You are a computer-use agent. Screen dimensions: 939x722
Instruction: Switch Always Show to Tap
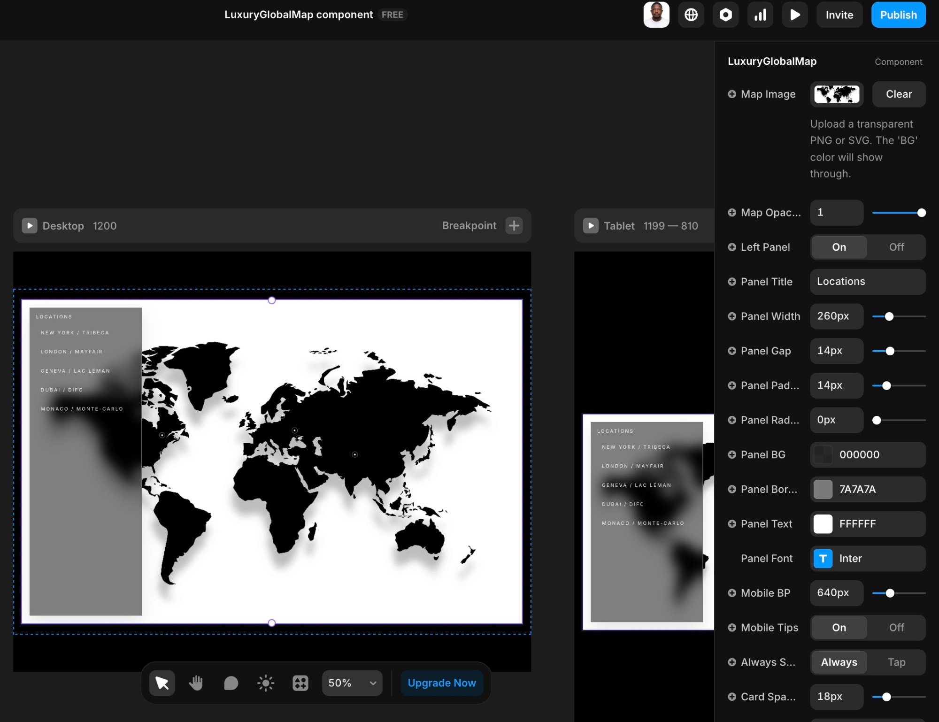(x=896, y=662)
